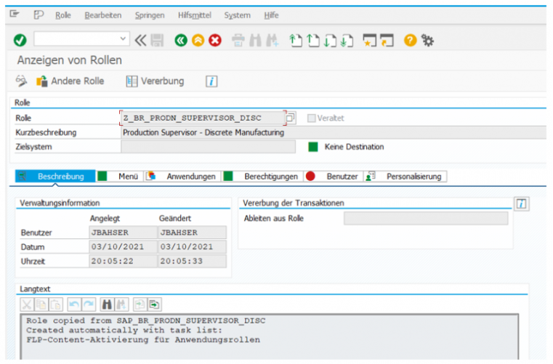Screen dimensions: 553x364
Task: Click the Vererbung button
Action: (155, 81)
